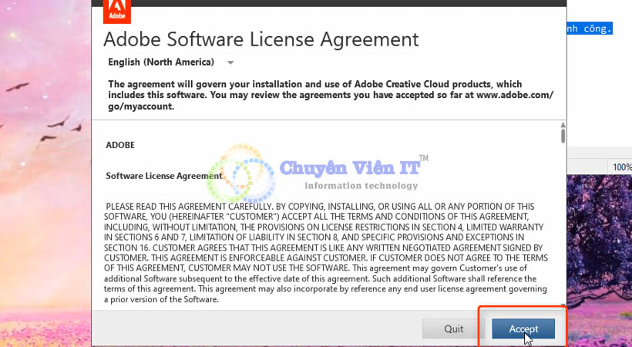Viewport: 632px width, 347px height.
Task: Click the license scrollbar thumb
Action: pos(563,137)
